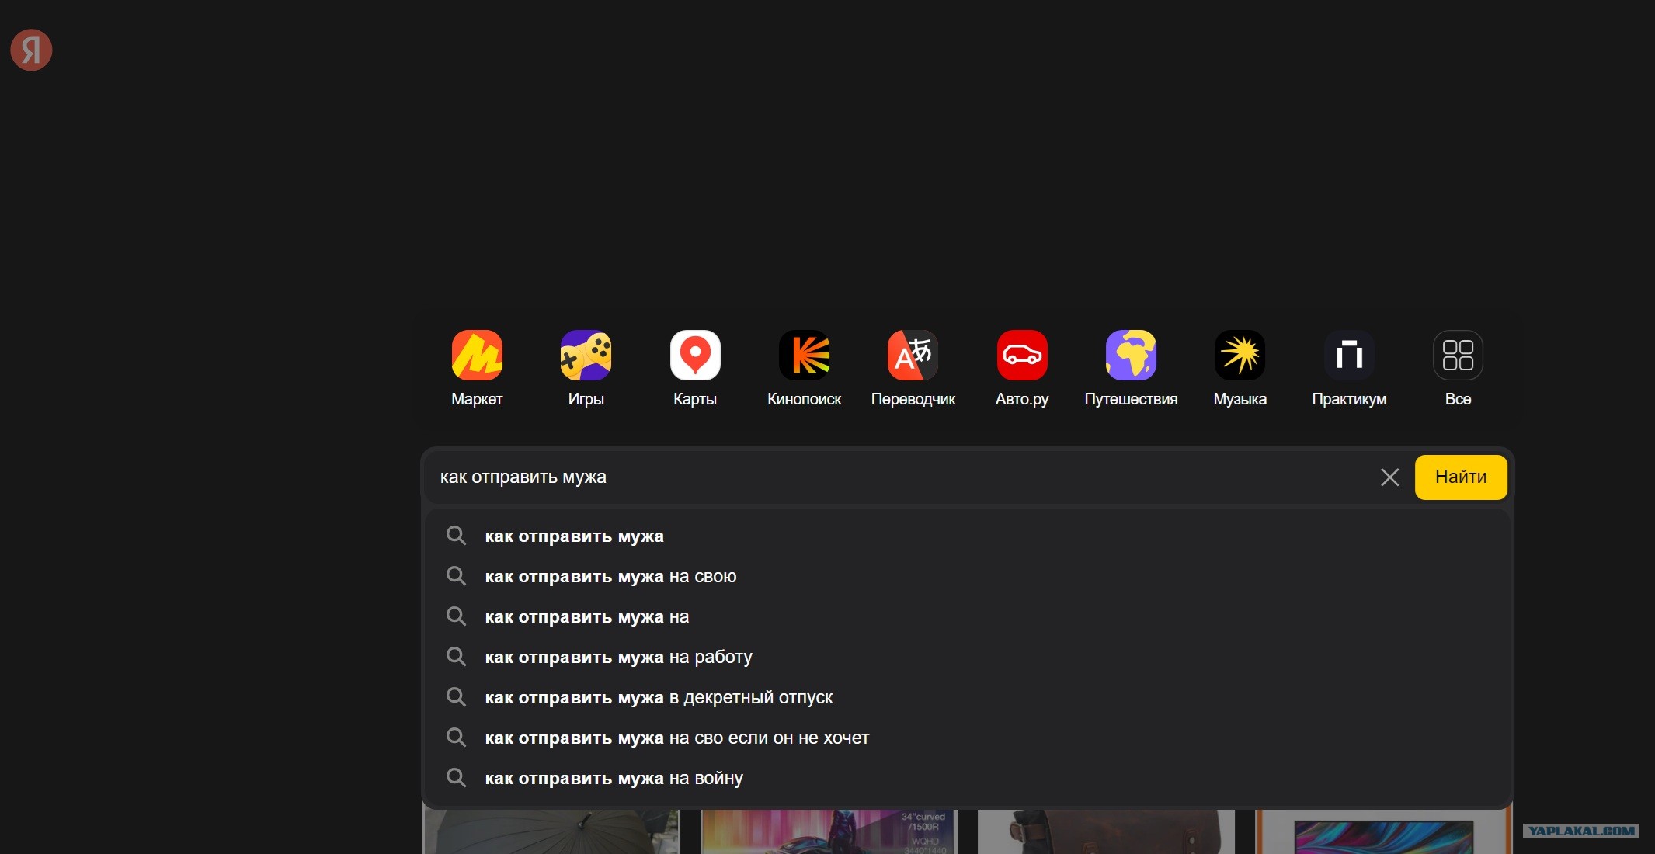Go to Кинопоиск
The width and height of the screenshot is (1655, 854).
coord(805,368)
